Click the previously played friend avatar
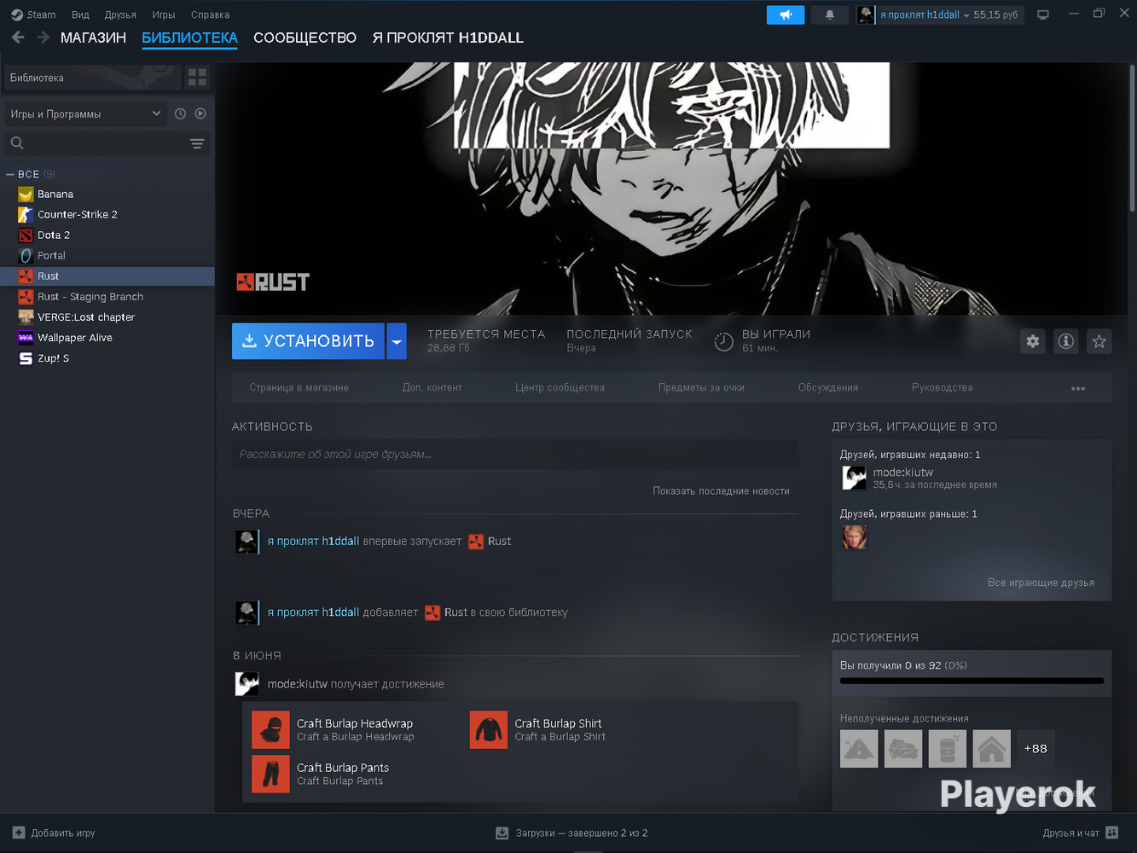The image size is (1137, 853). click(854, 537)
